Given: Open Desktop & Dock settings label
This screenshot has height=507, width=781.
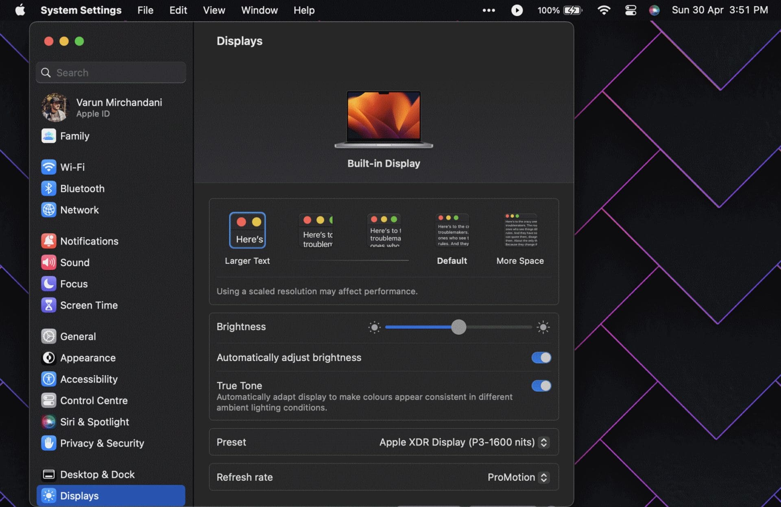Looking at the screenshot, I should (x=97, y=474).
